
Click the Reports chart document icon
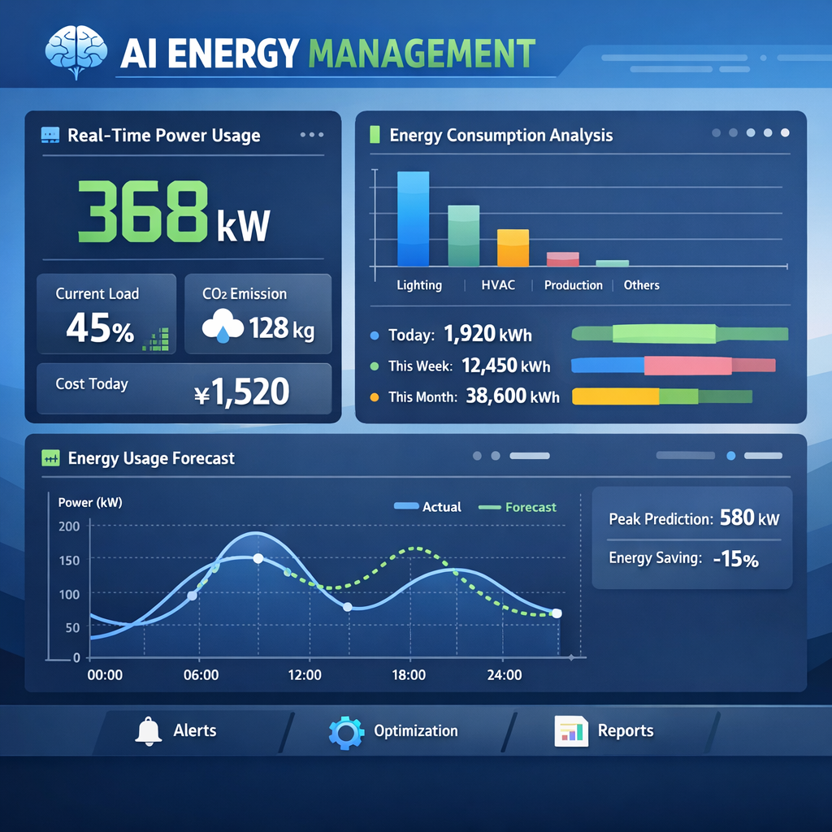click(x=570, y=731)
